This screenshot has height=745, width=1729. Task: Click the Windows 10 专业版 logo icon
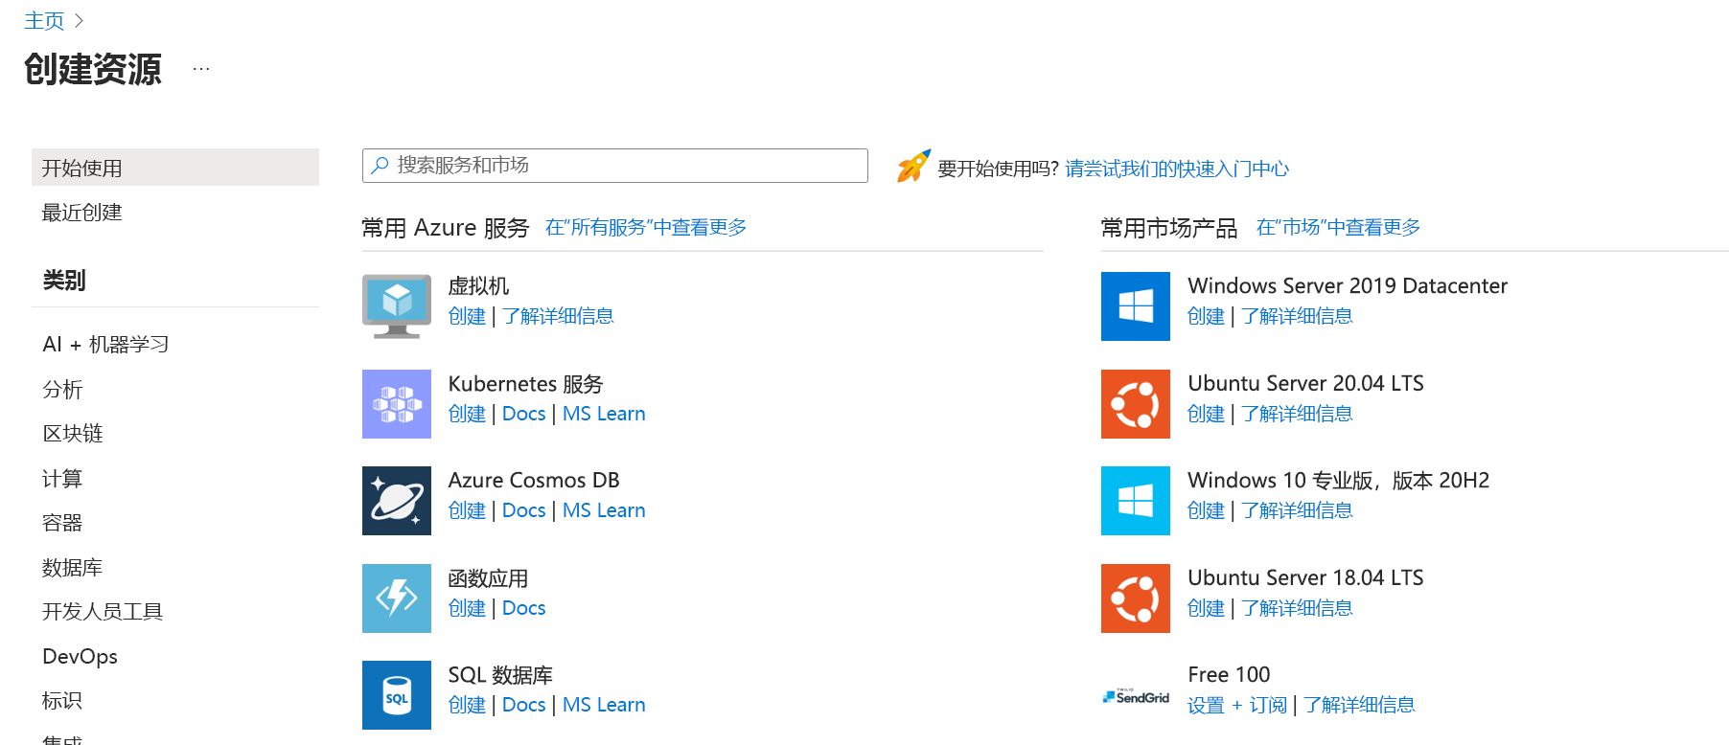coord(1136,501)
